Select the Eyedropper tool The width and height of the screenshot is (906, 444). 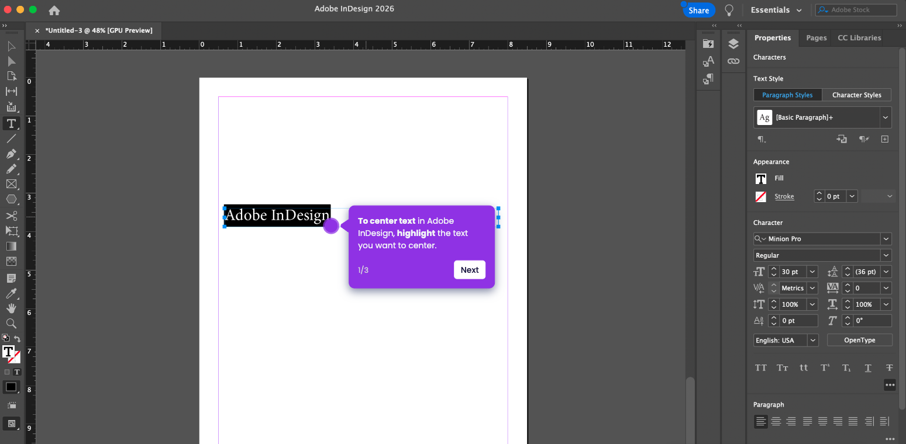click(11, 293)
